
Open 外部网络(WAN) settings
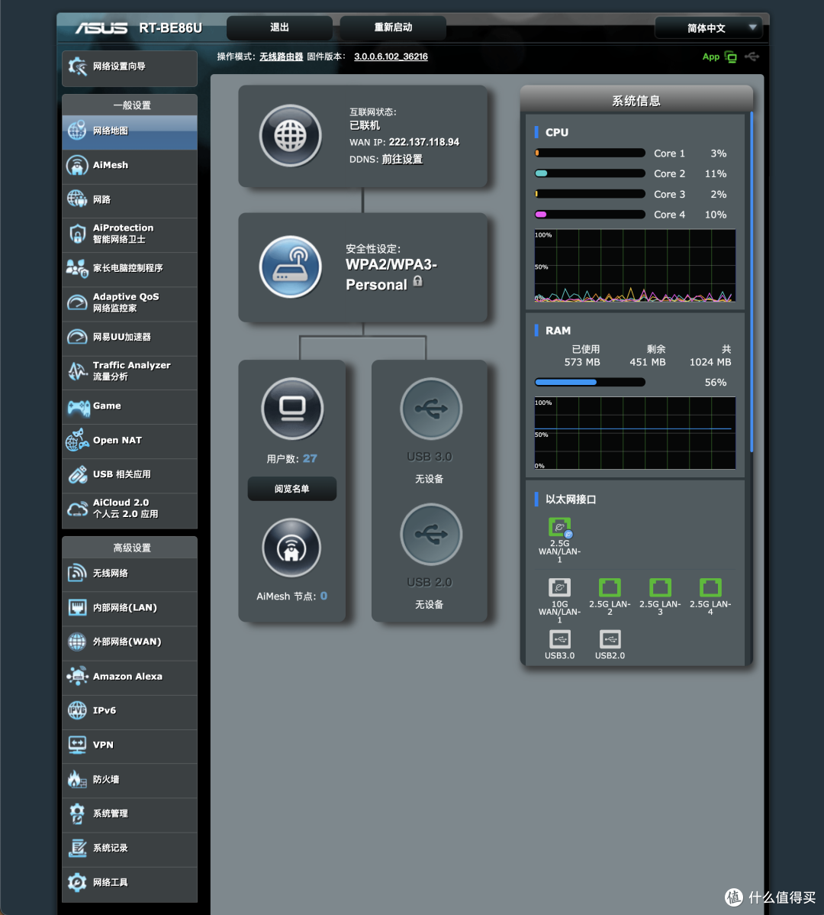click(x=130, y=642)
